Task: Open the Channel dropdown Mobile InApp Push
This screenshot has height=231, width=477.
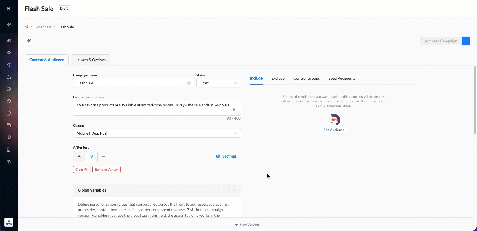Action: click(157, 133)
